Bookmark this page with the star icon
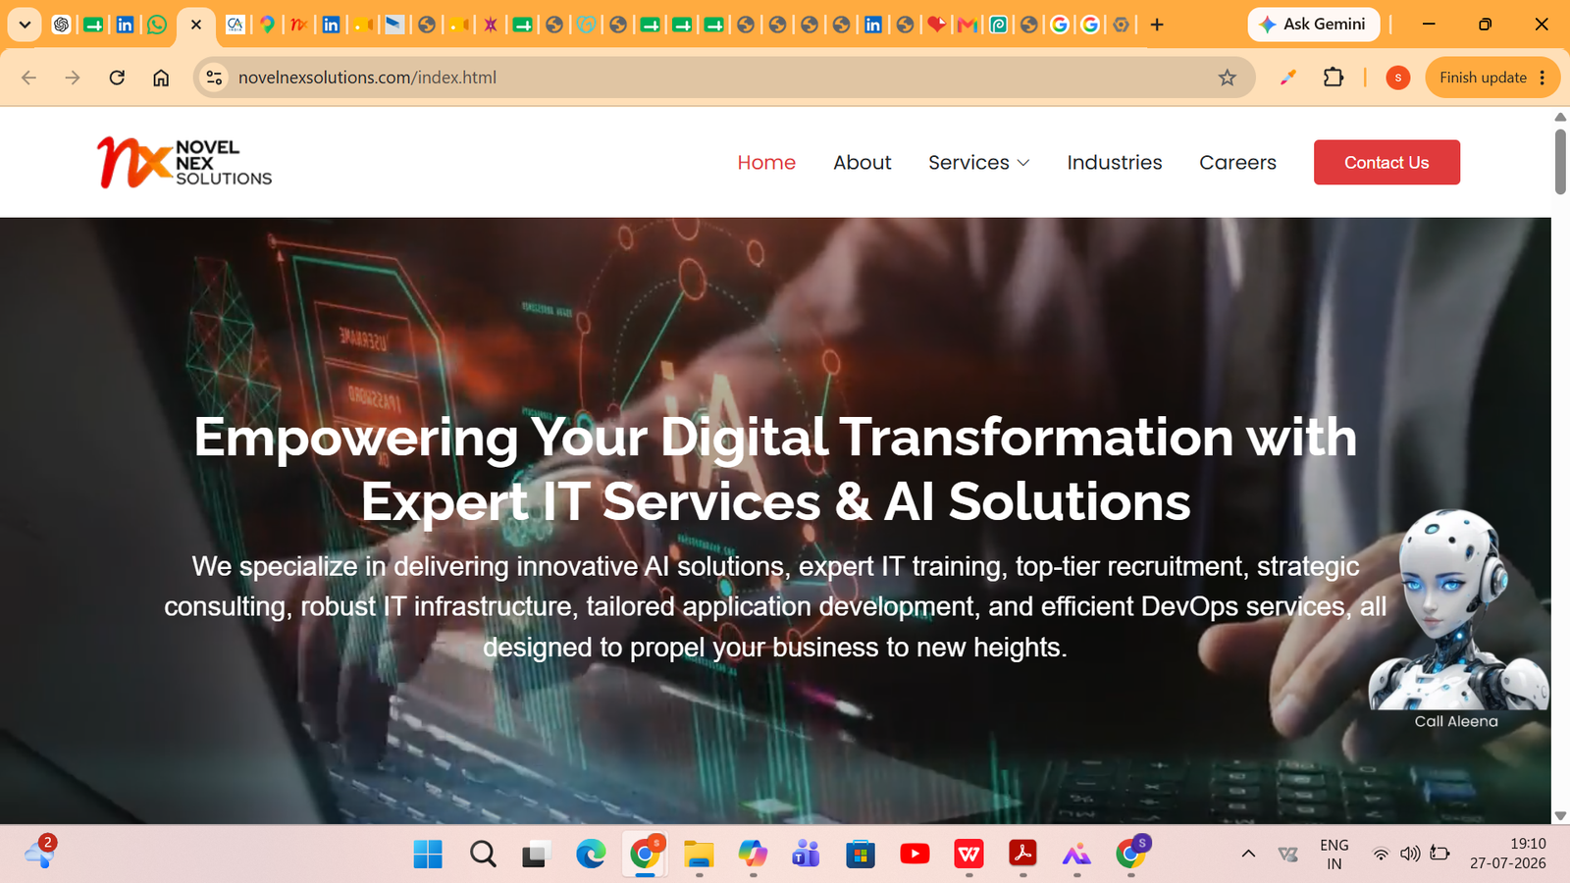 tap(1227, 78)
